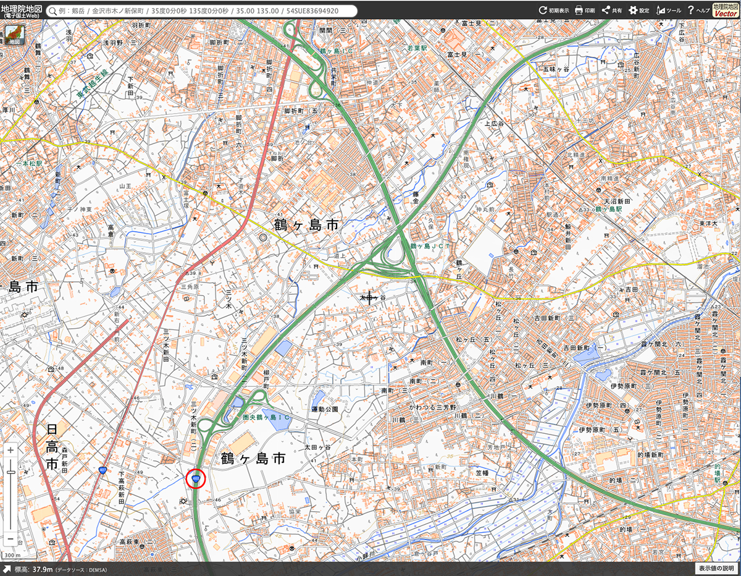This screenshot has width=741, height=576.
Task: Click the 協栄 label
Action: tap(294, 511)
